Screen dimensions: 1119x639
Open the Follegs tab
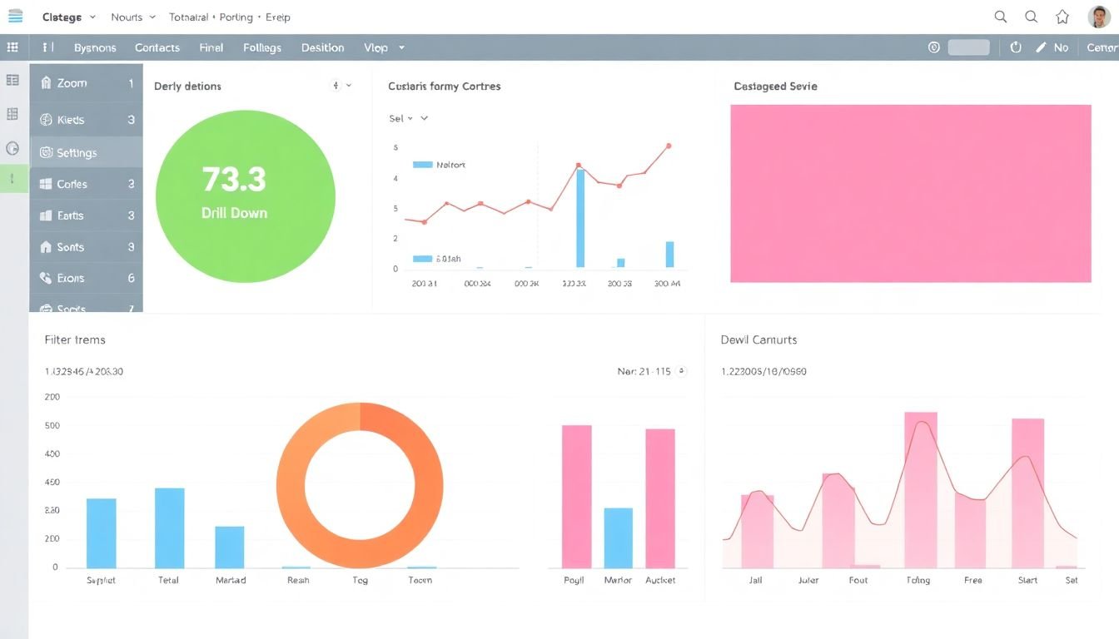pos(262,47)
